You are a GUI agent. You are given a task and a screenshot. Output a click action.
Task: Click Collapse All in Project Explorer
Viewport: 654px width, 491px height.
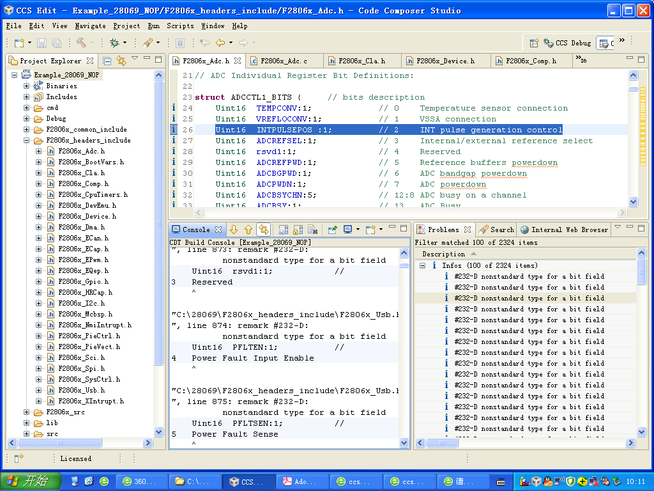(x=107, y=61)
